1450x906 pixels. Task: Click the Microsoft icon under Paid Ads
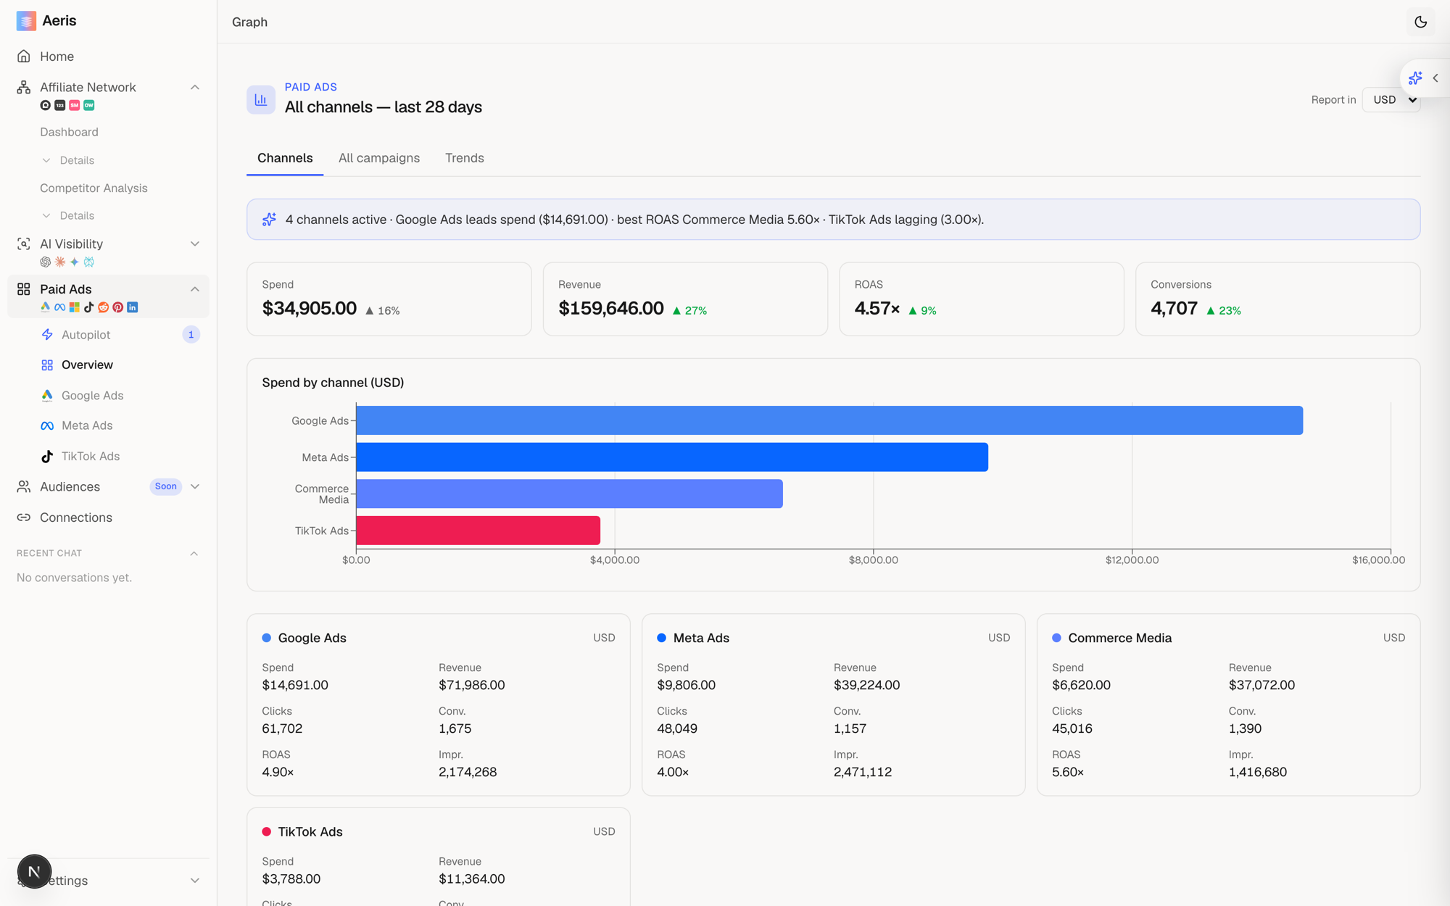point(74,307)
